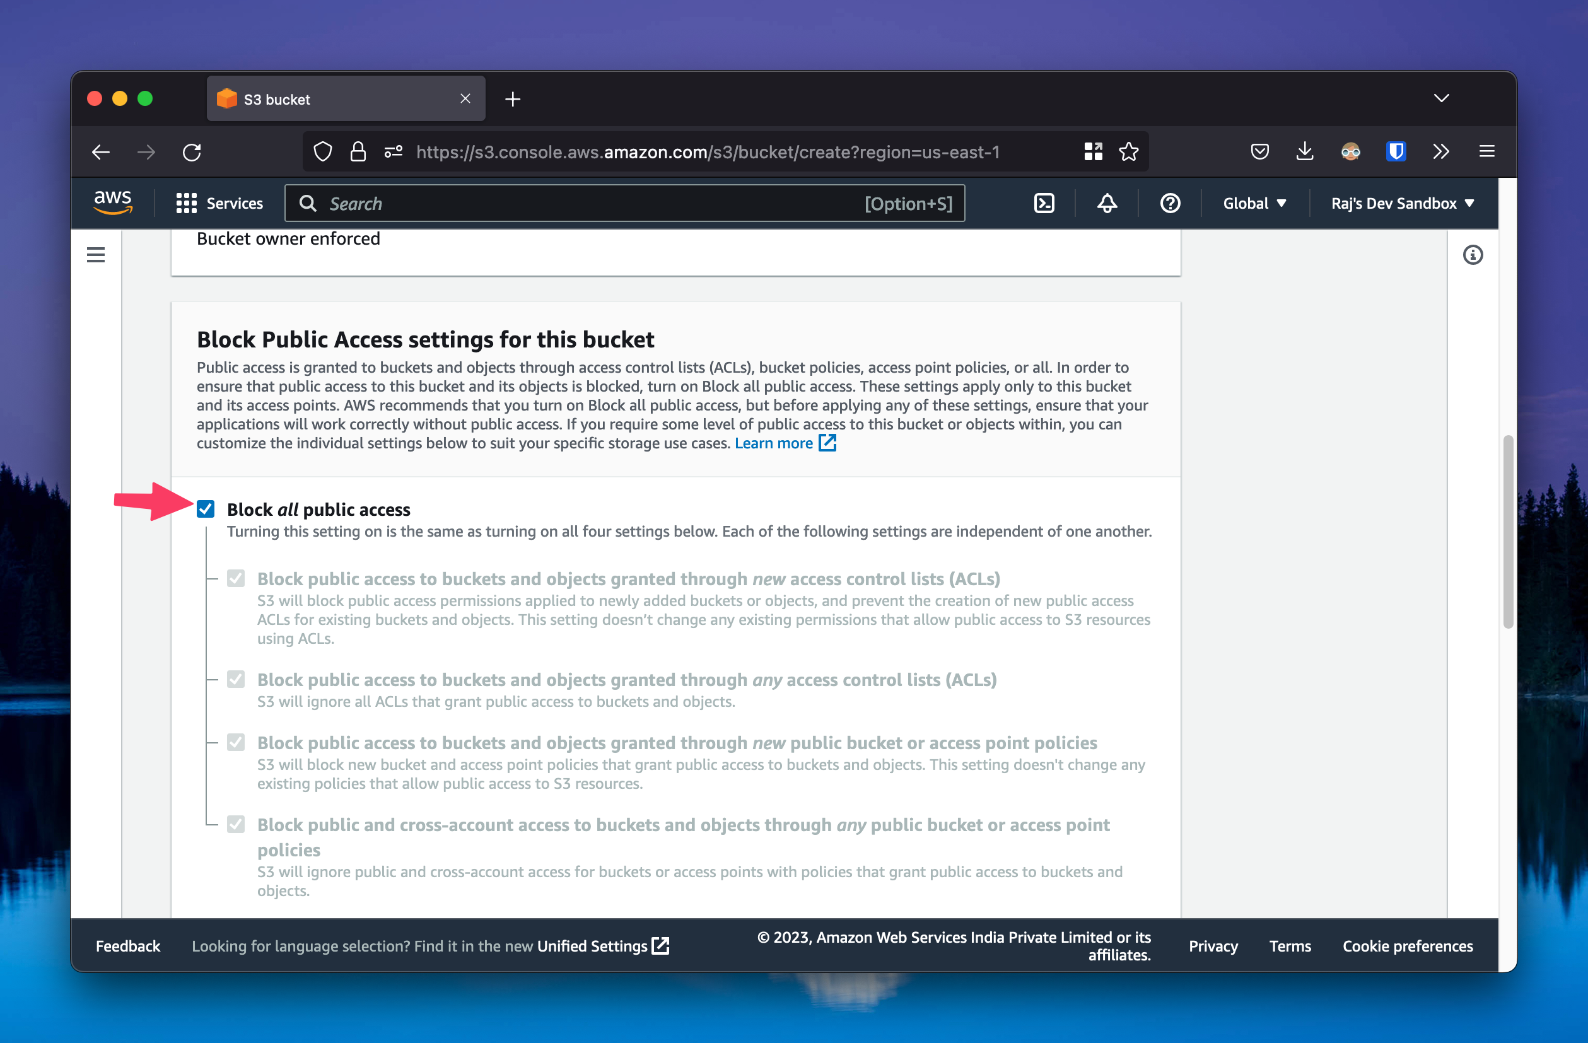This screenshot has height=1043, width=1588.
Task: Open the info panel icon
Action: tap(1472, 255)
